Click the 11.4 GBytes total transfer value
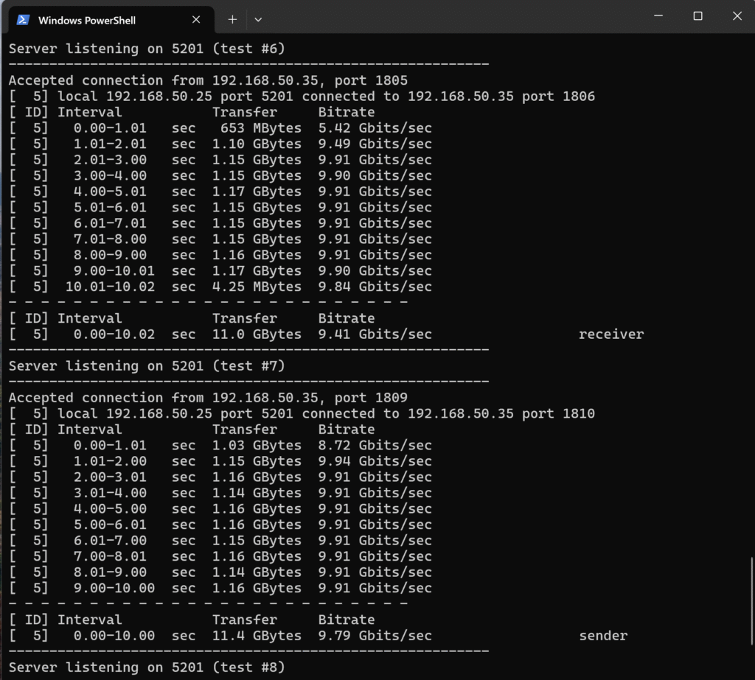Viewport: 755px width, 680px height. (257, 636)
